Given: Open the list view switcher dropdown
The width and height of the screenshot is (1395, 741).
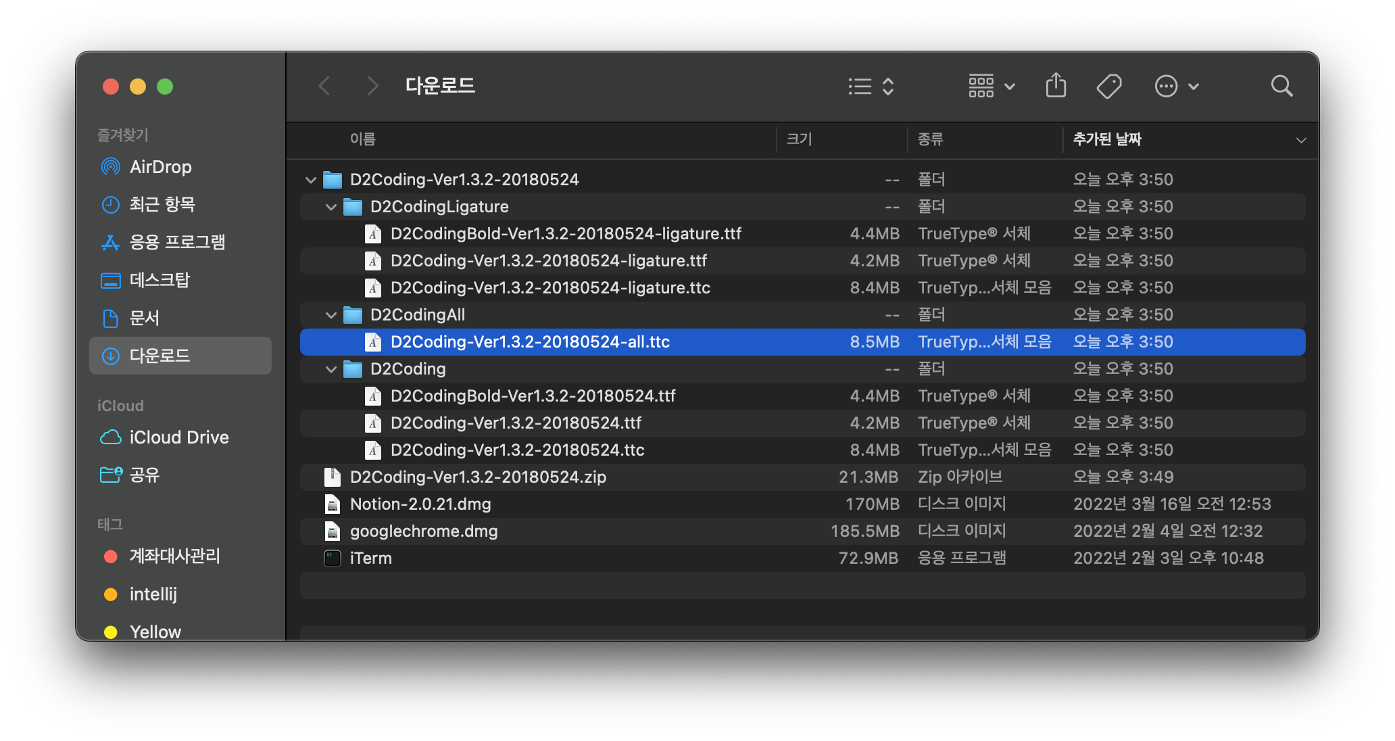Looking at the screenshot, I should point(871,87).
